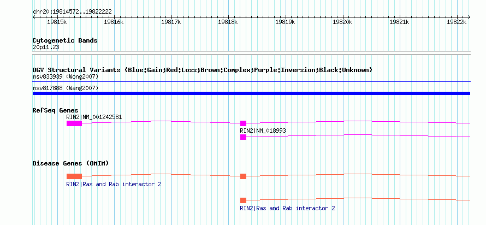Click the first exon of NM_001242581
Viewport: 486px width, 225px height.
pos(74,123)
